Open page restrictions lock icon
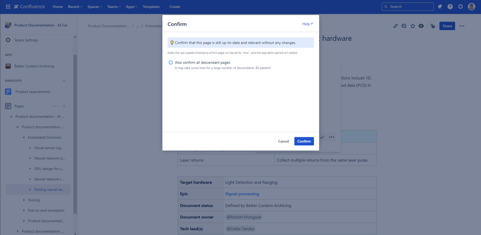This screenshot has width=481, height=235. tap(432, 26)
